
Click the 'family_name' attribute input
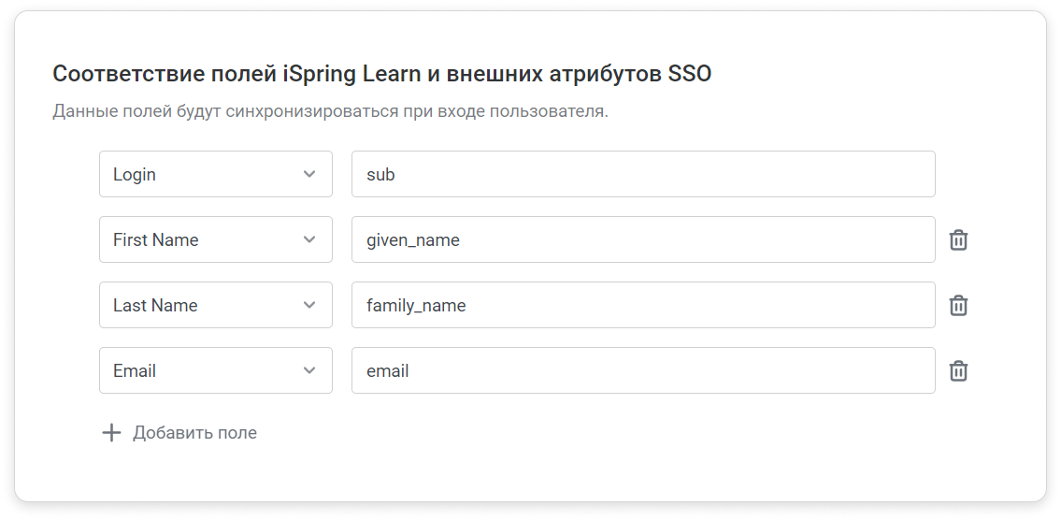643,306
